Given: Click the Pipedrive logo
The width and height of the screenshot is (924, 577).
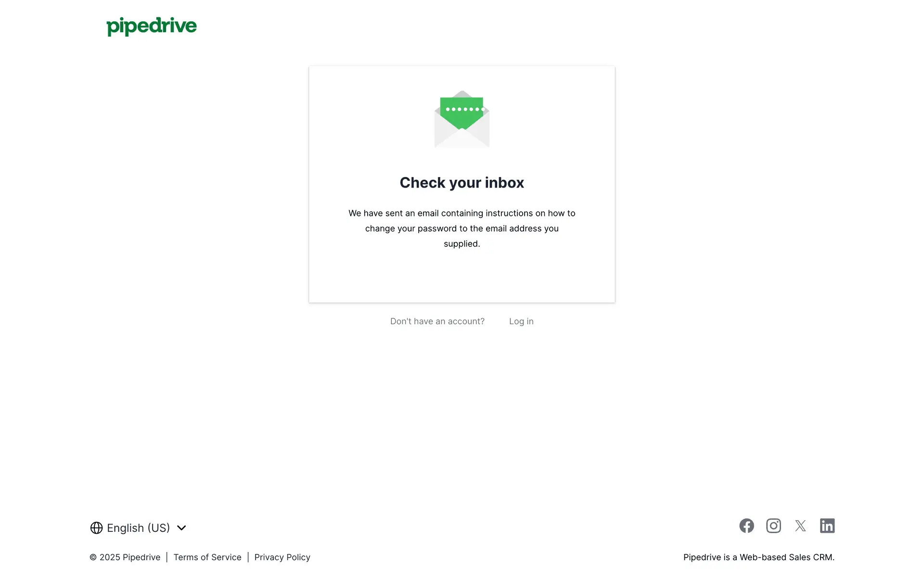Looking at the screenshot, I should (x=152, y=26).
